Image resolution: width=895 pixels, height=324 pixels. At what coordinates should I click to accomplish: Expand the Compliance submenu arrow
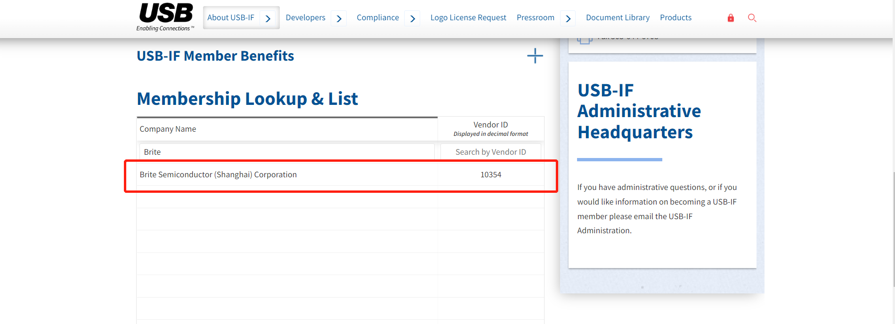(413, 18)
